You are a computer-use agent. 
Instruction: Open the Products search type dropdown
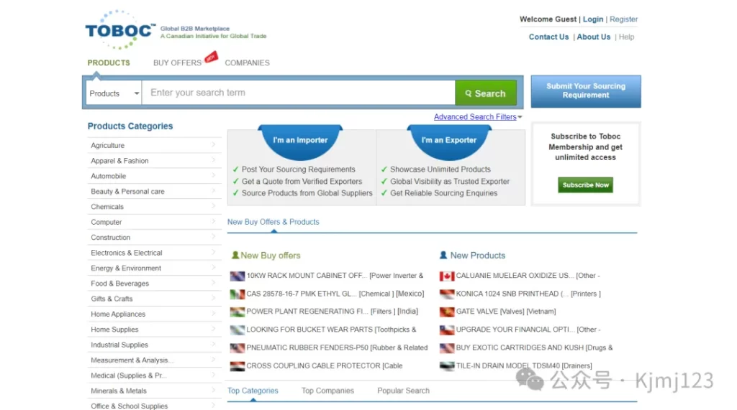click(113, 93)
